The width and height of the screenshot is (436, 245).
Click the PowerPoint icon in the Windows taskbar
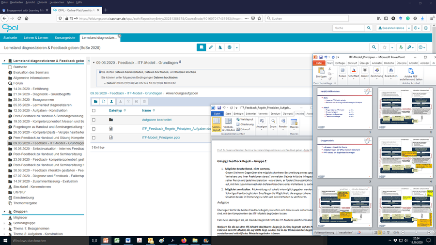(x=106, y=240)
